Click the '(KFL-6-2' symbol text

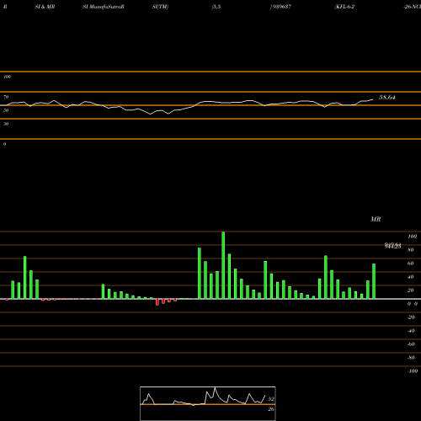[344, 7]
